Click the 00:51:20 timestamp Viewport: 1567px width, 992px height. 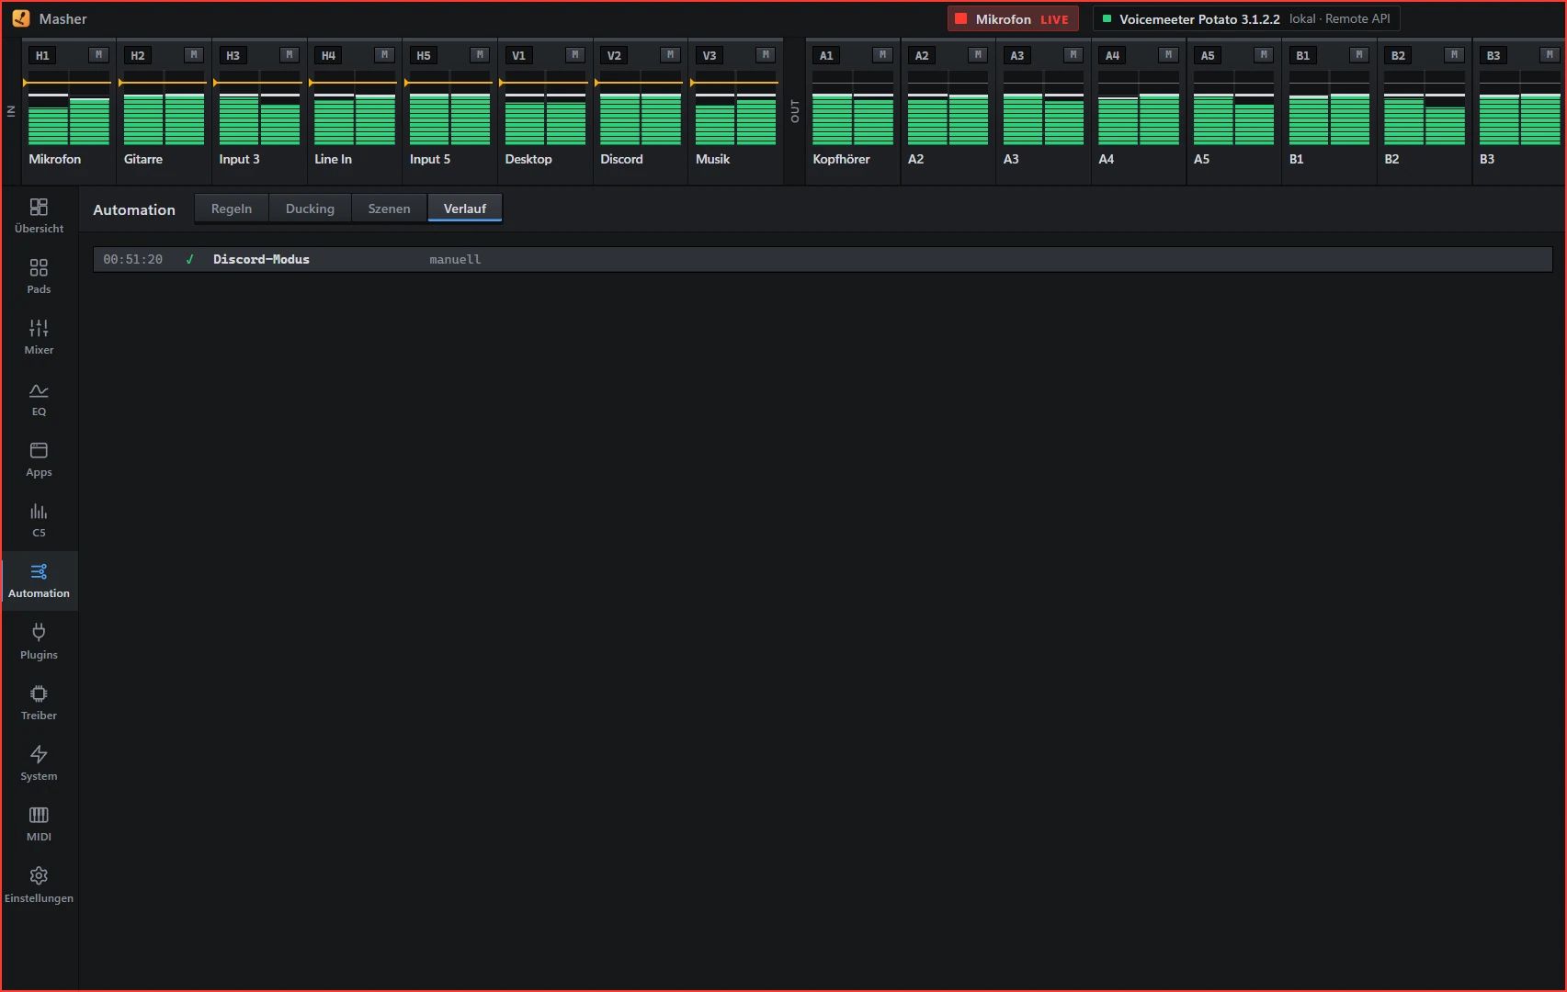point(132,259)
